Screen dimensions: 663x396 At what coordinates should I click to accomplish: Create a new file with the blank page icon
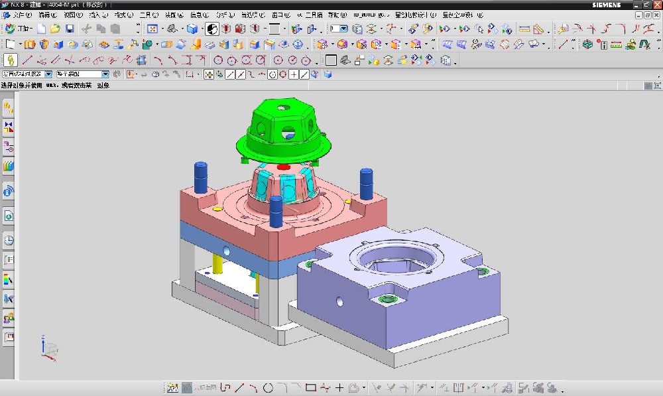pos(42,29)
